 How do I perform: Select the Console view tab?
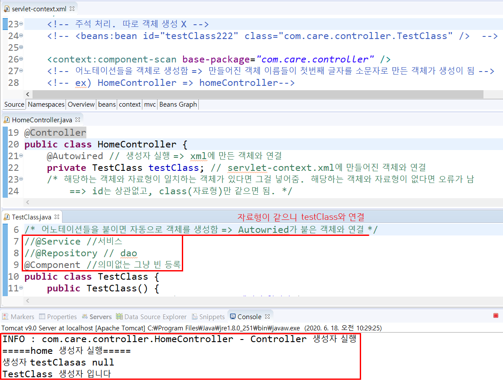pyautogui.click(x=249, y=317)
